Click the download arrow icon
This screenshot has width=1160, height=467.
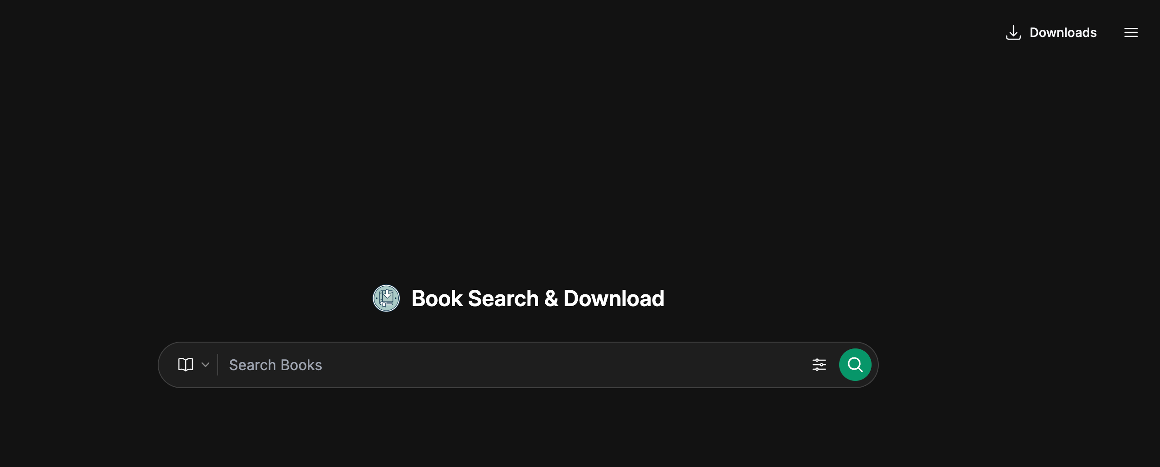tap(1013, 32)
